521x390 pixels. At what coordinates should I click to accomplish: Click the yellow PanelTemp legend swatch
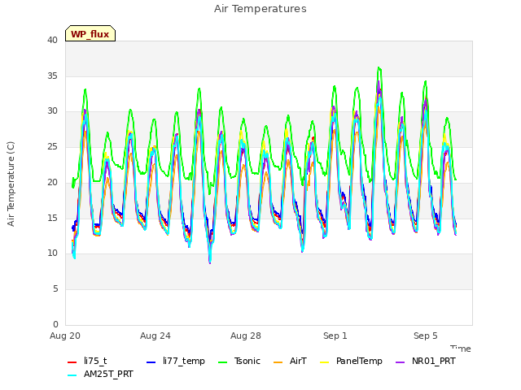click(x=324, y=362)
